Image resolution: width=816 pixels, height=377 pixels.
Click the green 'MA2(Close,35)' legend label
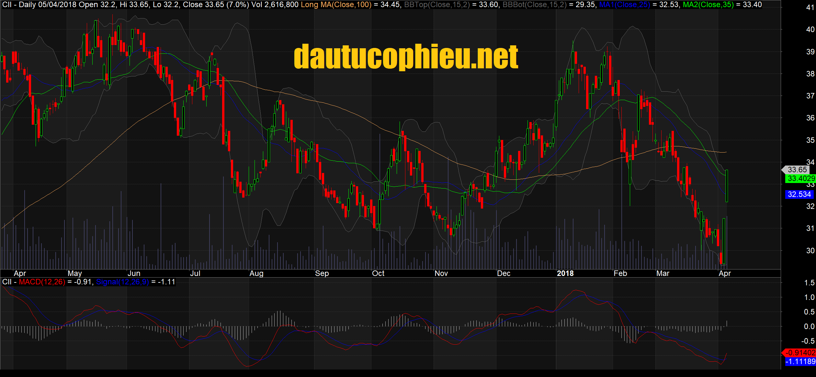click(708, 5)
